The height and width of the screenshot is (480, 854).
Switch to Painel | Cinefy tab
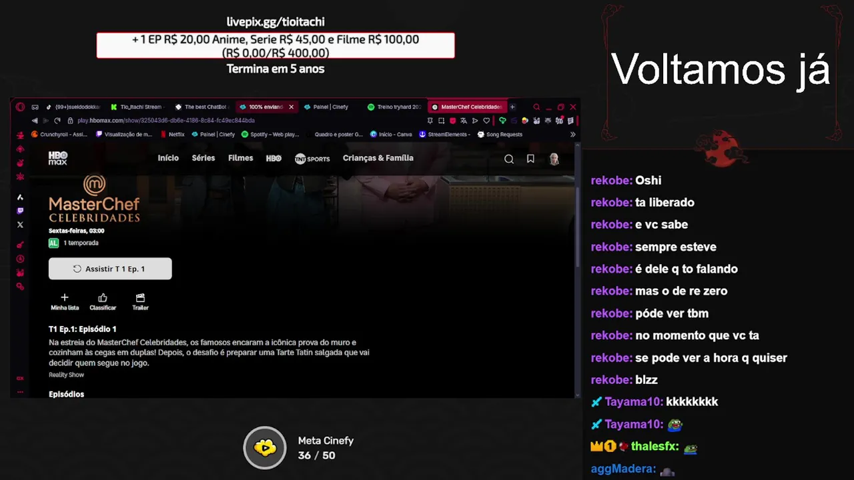pos(328,107)
